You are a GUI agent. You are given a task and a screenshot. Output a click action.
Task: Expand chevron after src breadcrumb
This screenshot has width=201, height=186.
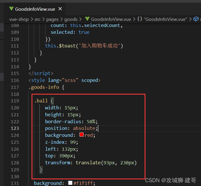pyautogui.click(x=43, y=19)
